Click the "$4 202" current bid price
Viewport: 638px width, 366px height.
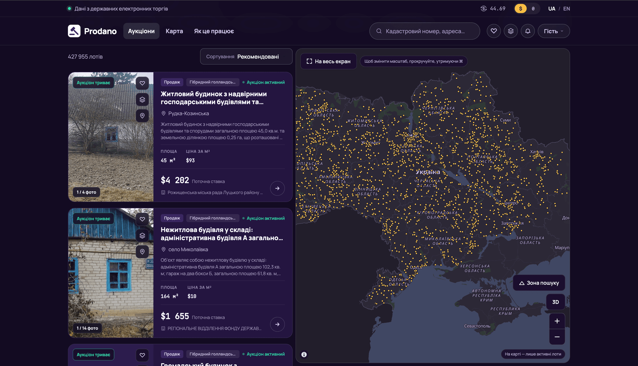click(175, 180)
